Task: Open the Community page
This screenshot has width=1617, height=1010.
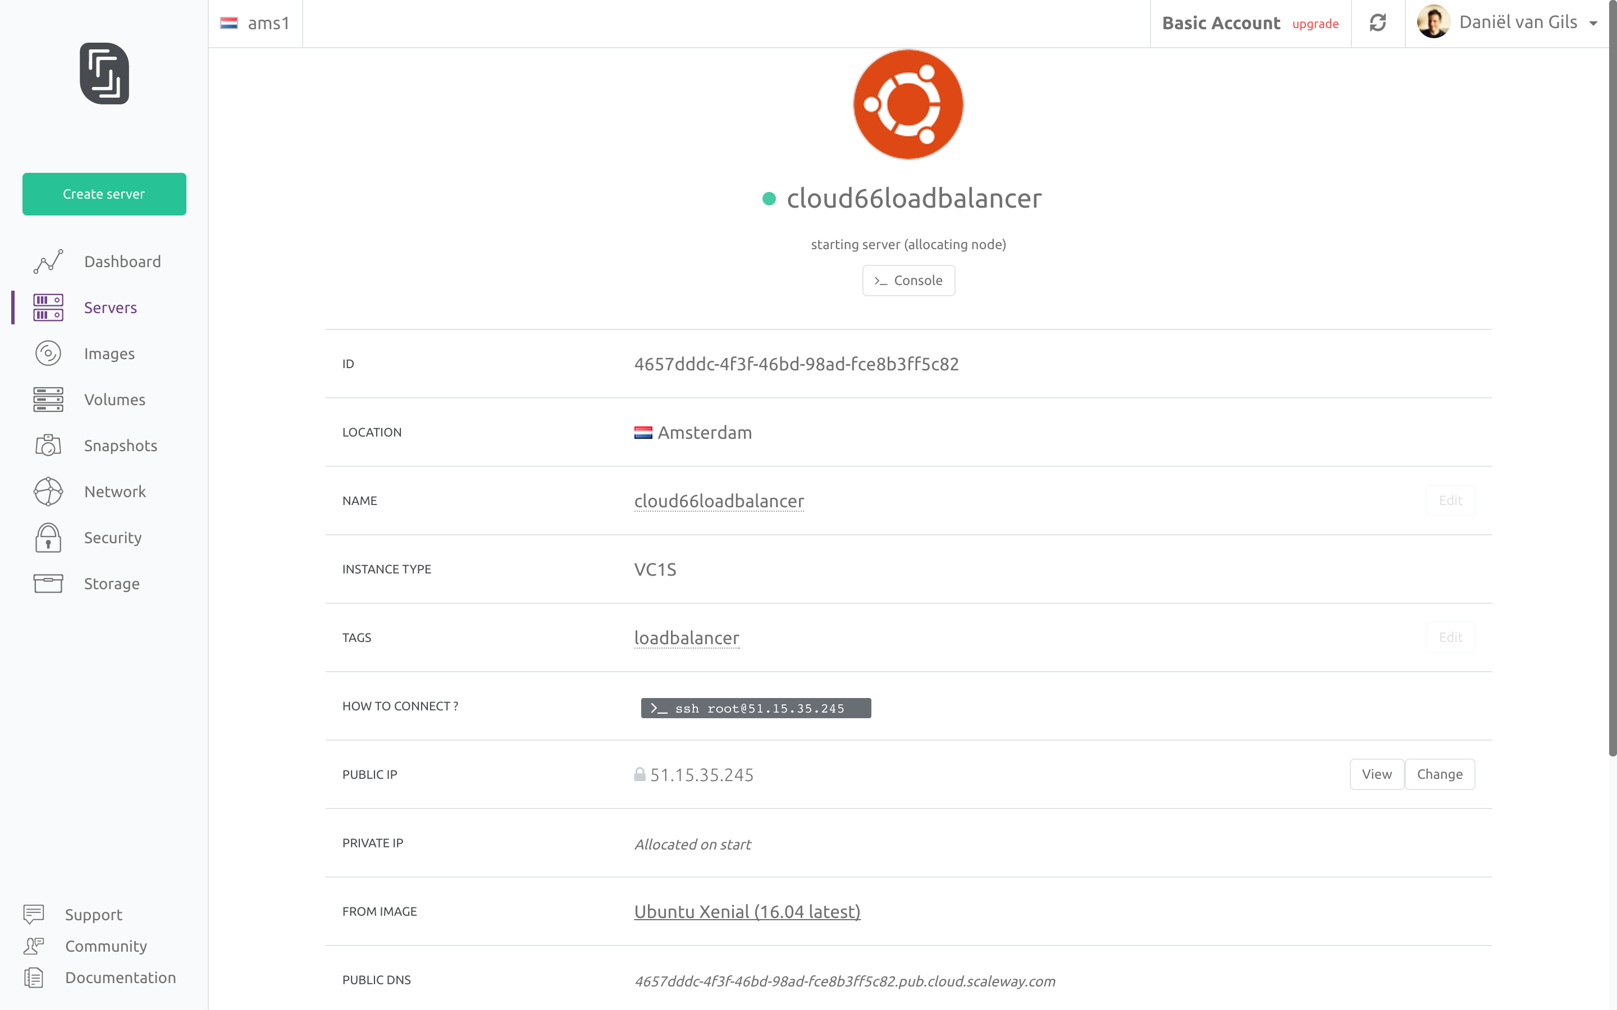Action: click(x=106, y=946)
